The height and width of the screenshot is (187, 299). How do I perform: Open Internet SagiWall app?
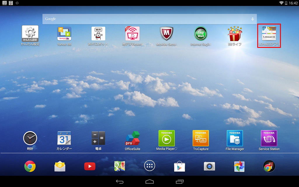click(201, 34)
